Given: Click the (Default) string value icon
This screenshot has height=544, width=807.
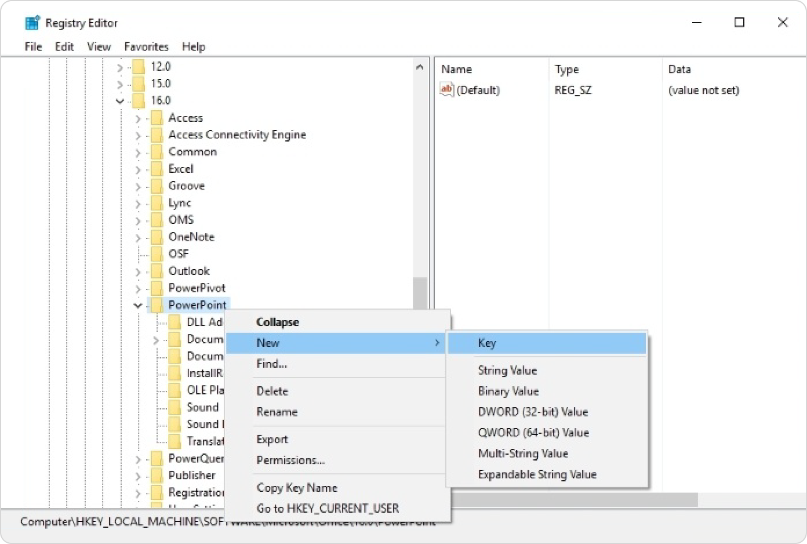Looking at the screenshot, I should coord(446,90).
